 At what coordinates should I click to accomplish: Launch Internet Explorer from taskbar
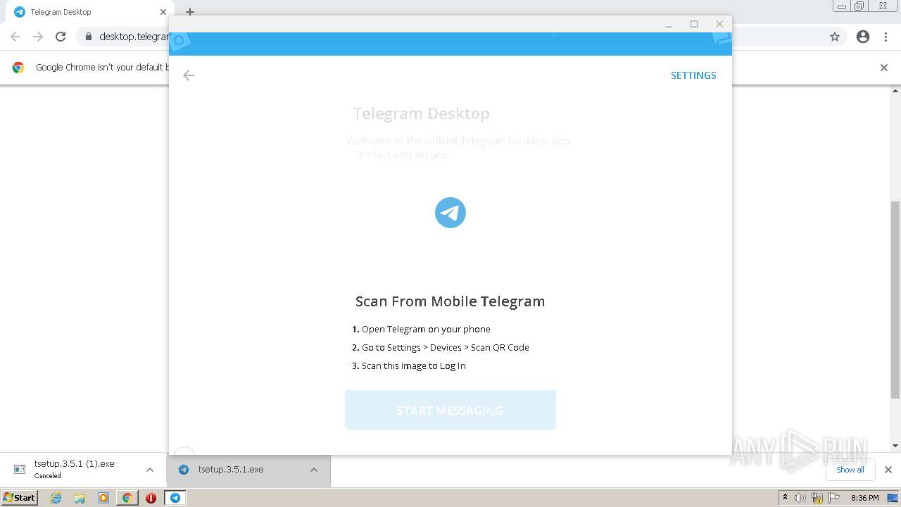(56, 498)
